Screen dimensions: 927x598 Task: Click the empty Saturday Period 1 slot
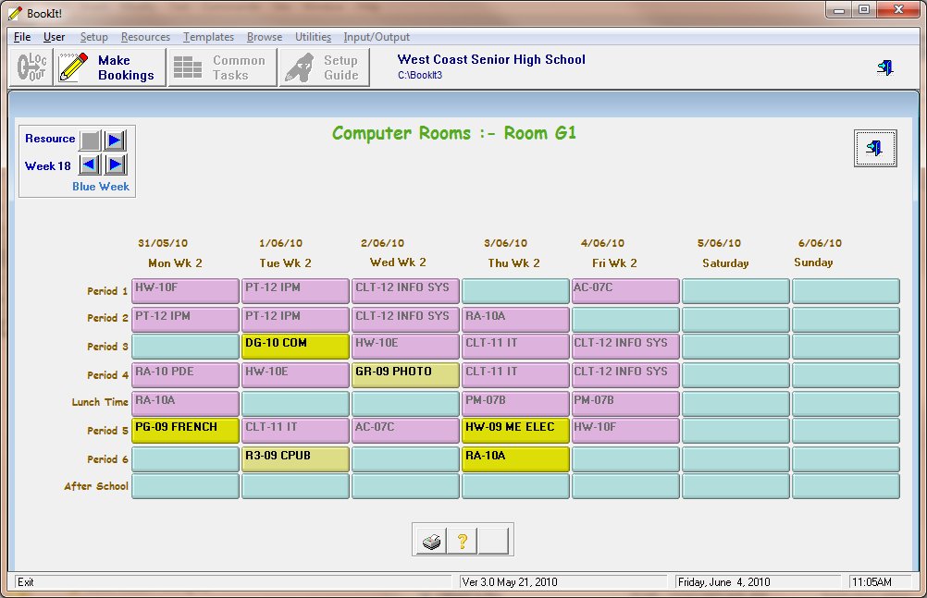click(x=735, y=291)
